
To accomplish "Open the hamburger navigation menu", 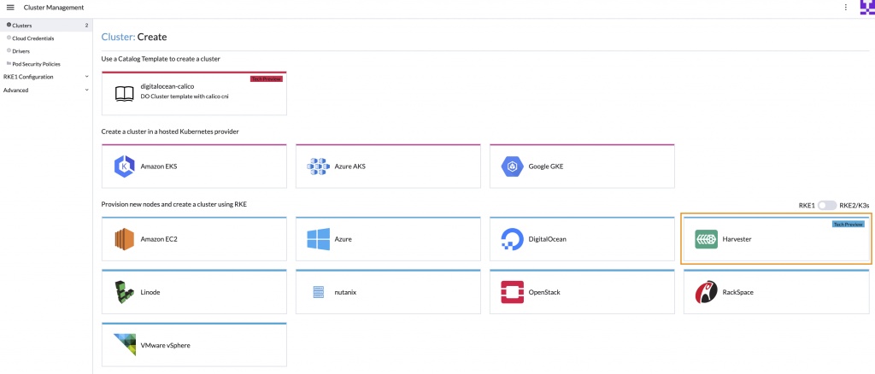I will tap(10, 8).
